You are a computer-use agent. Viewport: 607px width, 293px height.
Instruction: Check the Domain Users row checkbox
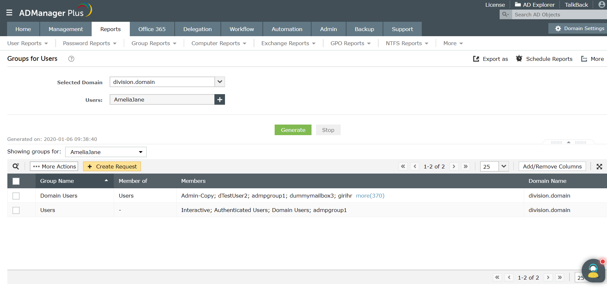pos(16,196)
